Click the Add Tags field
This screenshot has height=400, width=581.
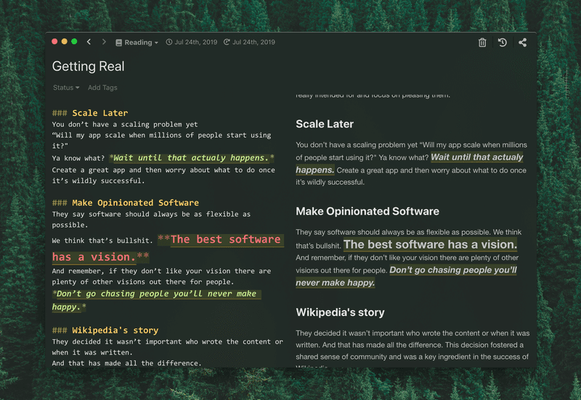[x=102, y=88]
